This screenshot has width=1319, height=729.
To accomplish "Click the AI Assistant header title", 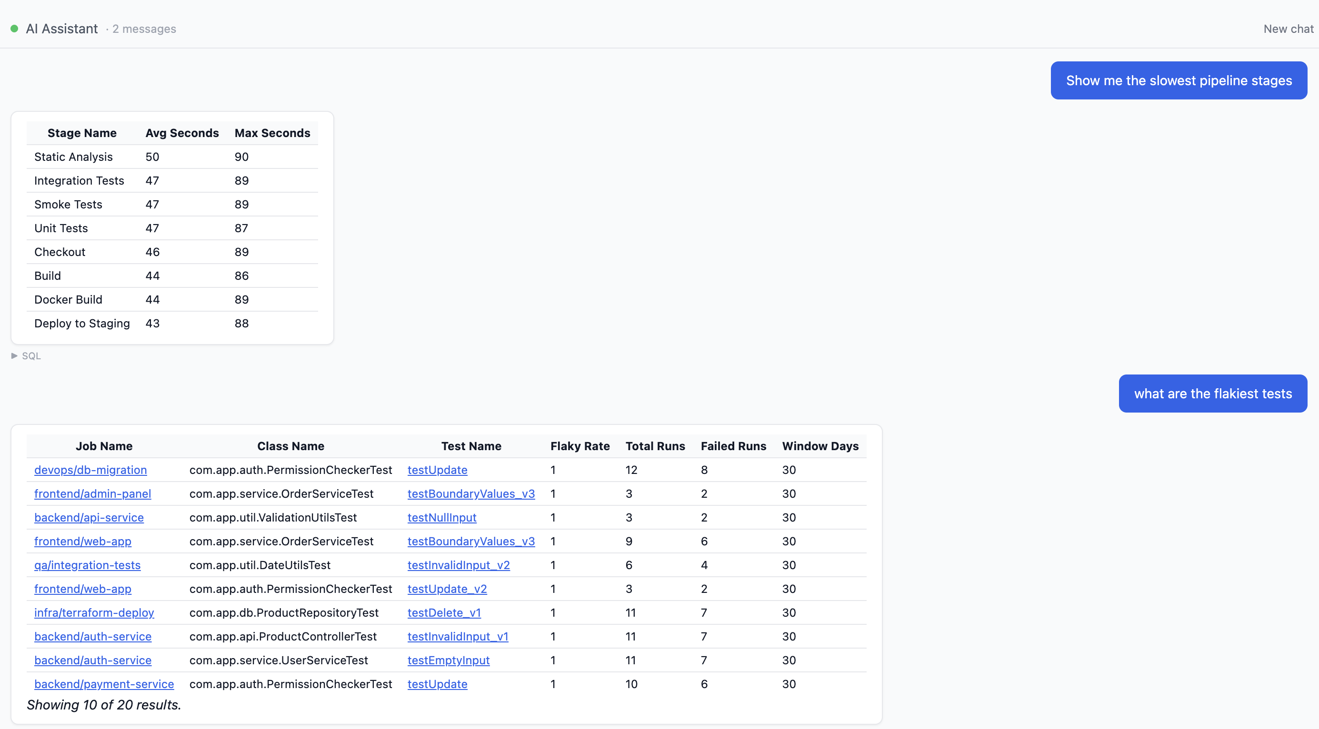I will 61,29.
